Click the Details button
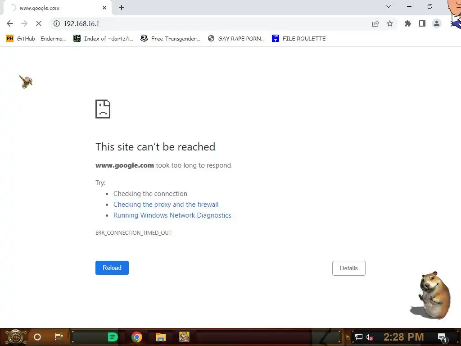The height and width of the screenshot is (346, 461). (x=349, y=268)
